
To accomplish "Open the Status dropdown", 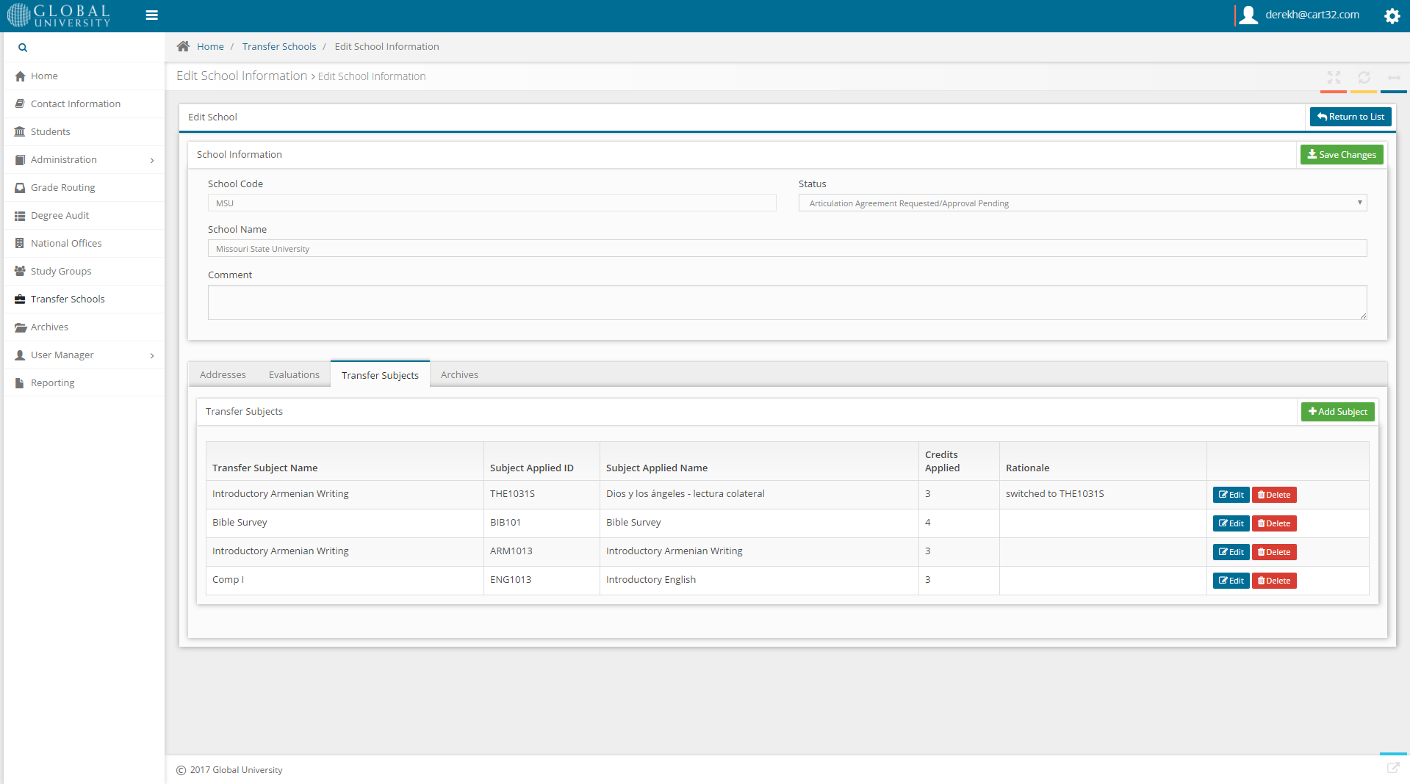I will tap(1082, 203).
